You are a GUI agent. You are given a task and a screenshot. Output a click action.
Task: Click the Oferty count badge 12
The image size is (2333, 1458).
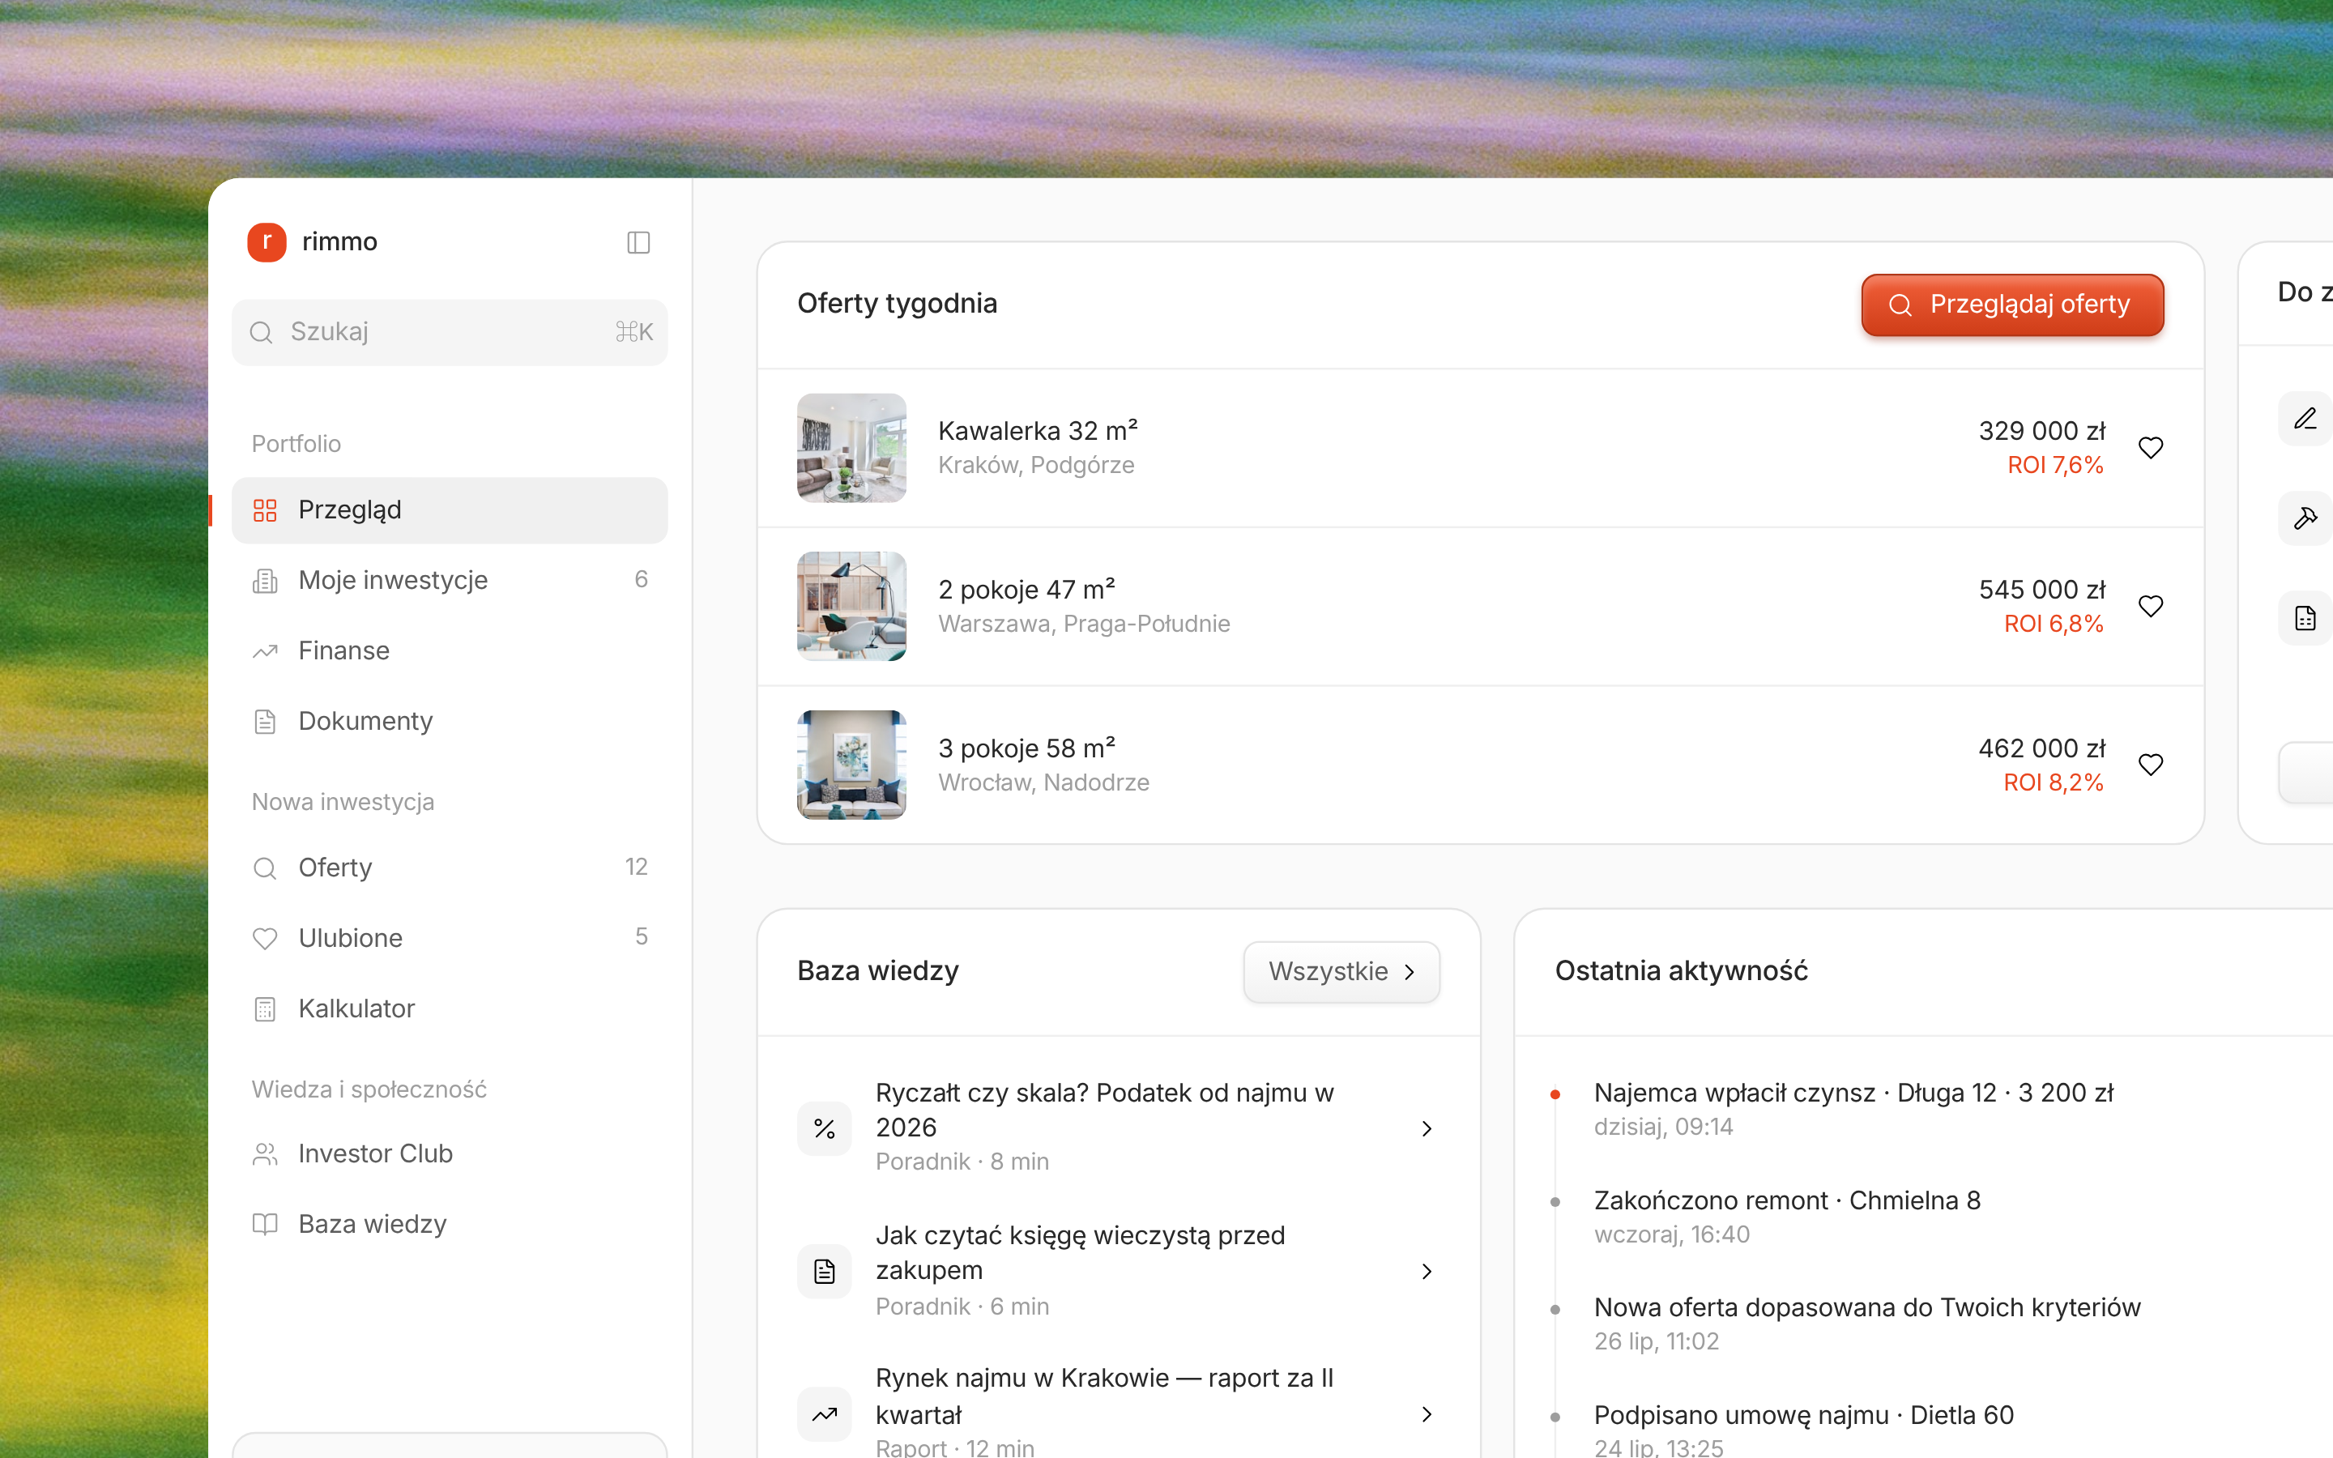pyautogui.click(x=636, y=867)
